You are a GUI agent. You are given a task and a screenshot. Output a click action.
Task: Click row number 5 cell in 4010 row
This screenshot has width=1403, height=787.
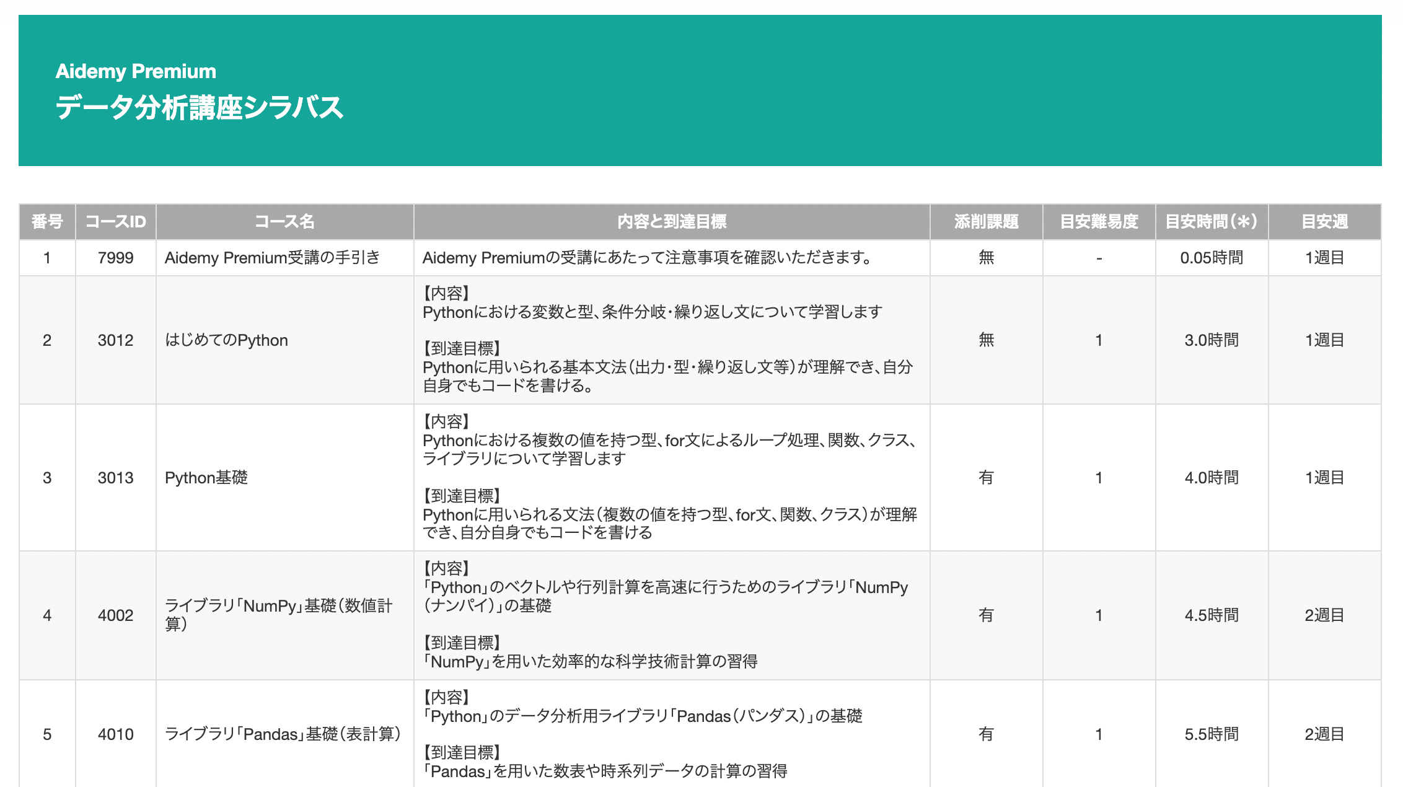pyautogui.click(x=47, y=734)
